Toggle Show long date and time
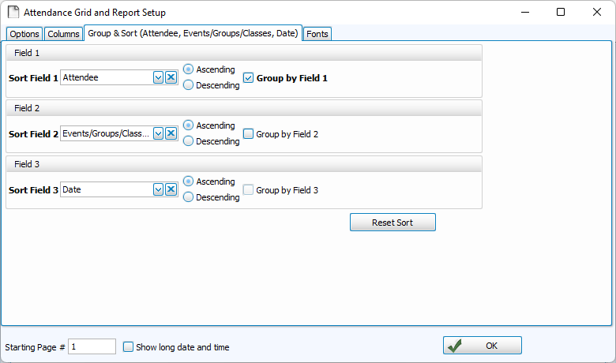 tap(129, 346)
